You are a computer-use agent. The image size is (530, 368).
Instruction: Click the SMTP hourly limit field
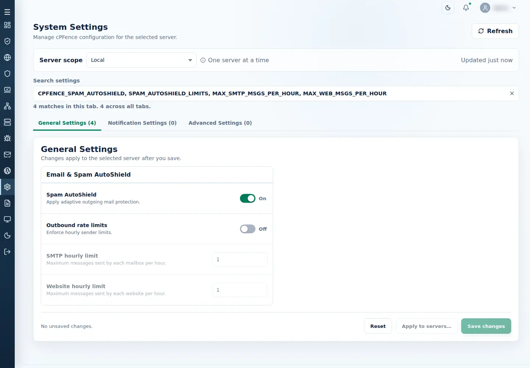[240, 259]
